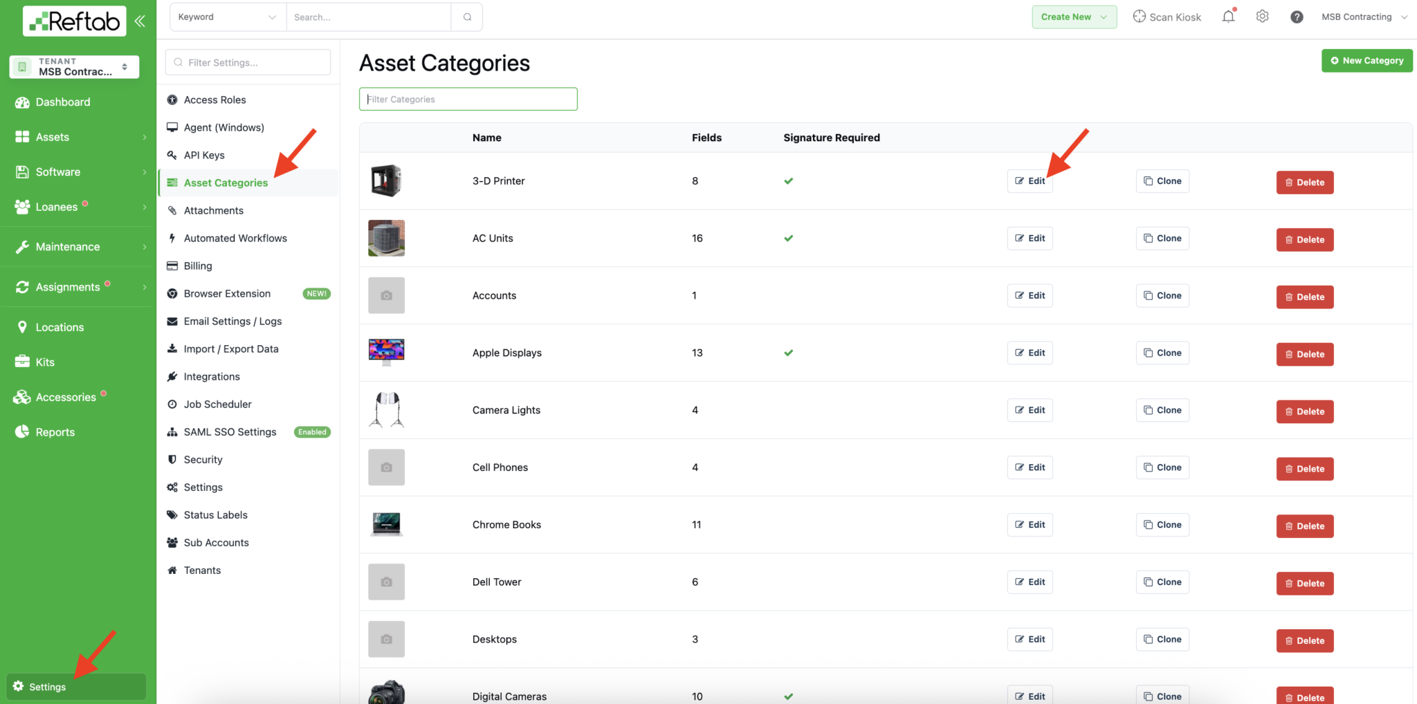Click the Dashboard gauge icon
The image size is (1417, 704).
[x=22, y=102]
